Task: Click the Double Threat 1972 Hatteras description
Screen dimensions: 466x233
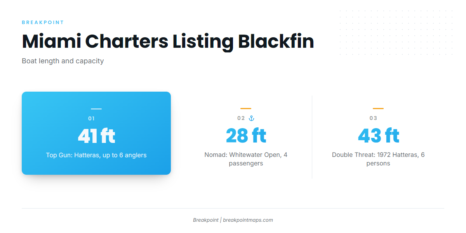Action: pyautogui.click(x=378, y=159)
